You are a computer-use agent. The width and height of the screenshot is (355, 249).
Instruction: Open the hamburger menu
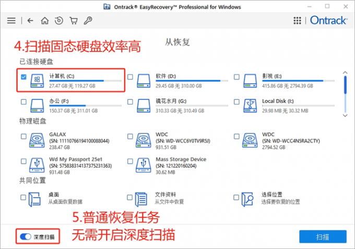(x=11, y=21)
